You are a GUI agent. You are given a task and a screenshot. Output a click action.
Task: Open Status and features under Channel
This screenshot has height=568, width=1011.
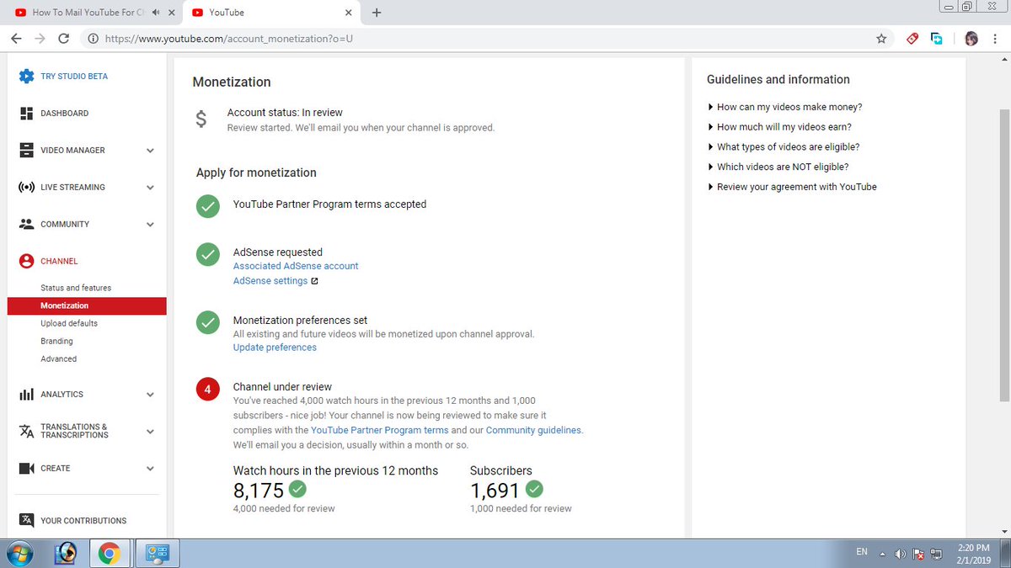[76, 288]
